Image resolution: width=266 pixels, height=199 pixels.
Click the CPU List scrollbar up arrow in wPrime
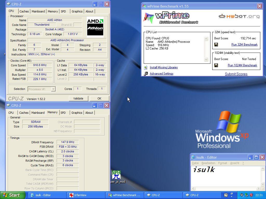[x=206, y=39]
